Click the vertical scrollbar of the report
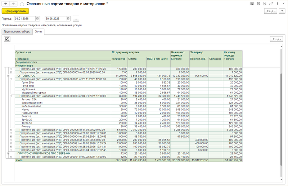 point(281,120)
